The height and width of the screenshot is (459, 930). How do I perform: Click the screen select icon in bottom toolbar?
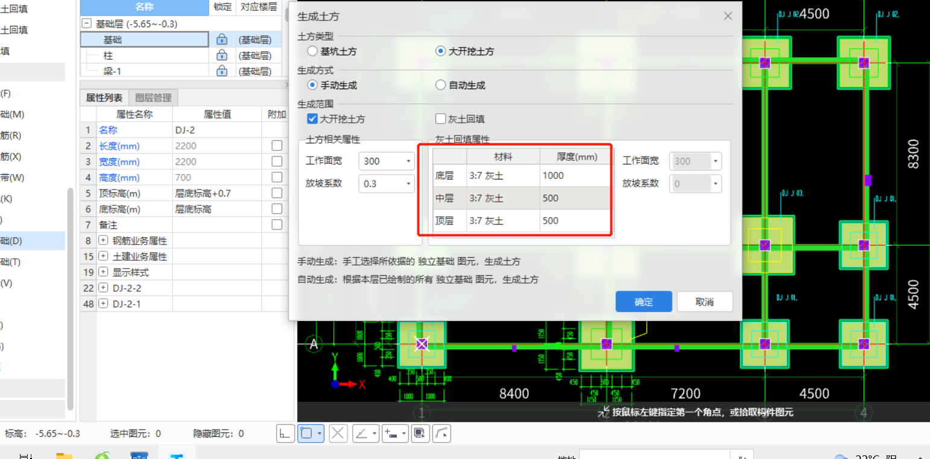pos(420,433)
